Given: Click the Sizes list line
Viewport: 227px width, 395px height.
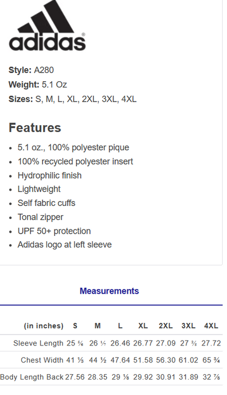Looking at the screenshot, I should (x=73, y=99).
